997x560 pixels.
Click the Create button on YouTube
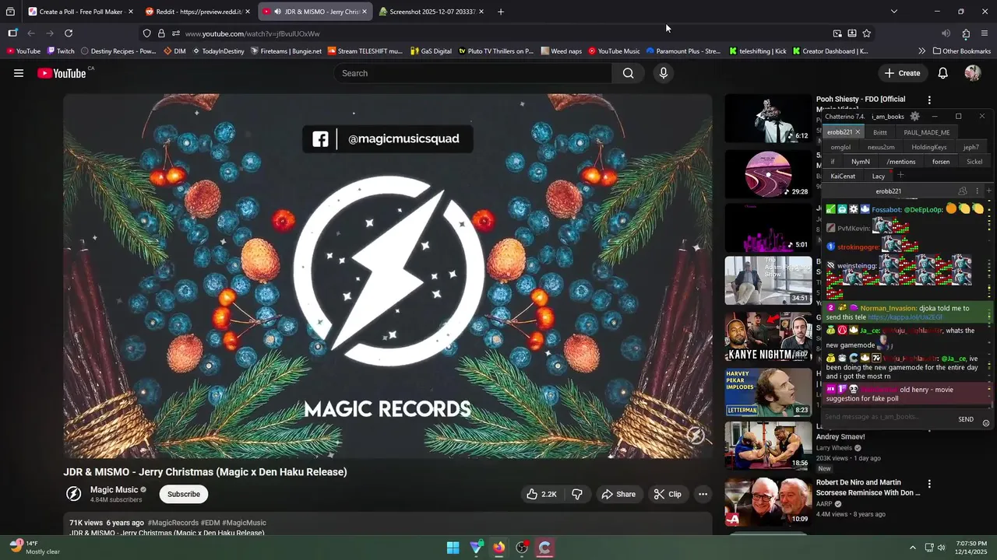pos(902,73)
